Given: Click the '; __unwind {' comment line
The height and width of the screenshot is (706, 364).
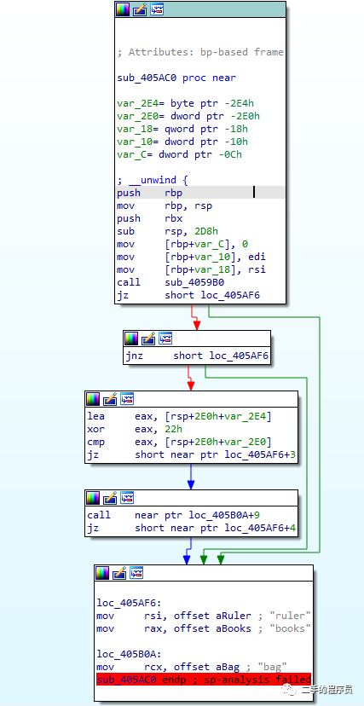Looking at the screenshot, I should coord(153,180).
